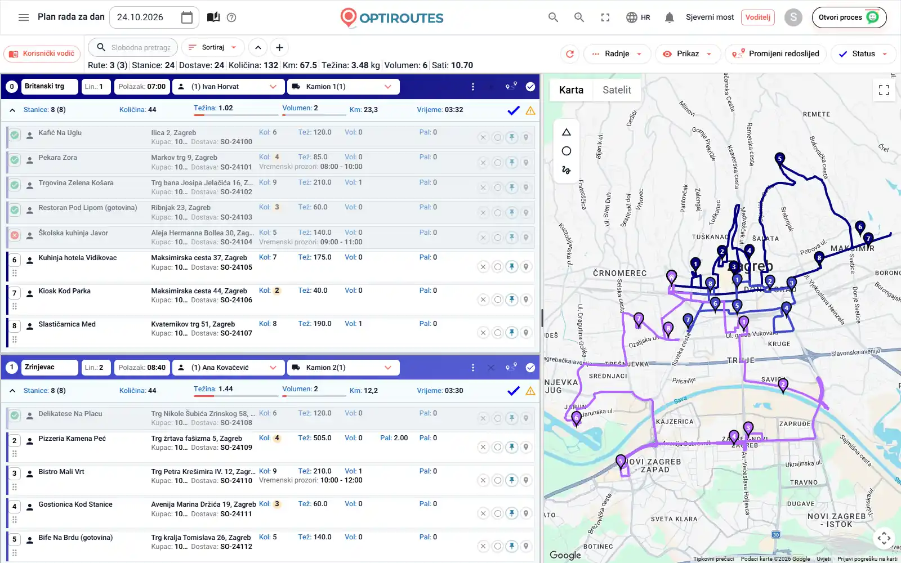
Task: Select radio circle for Pizzeria Kamena Peć
Action: [x=497, y=447]
